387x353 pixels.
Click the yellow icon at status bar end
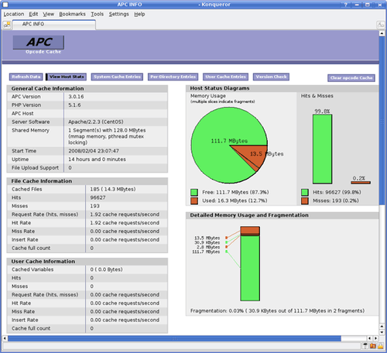[381, 346]
